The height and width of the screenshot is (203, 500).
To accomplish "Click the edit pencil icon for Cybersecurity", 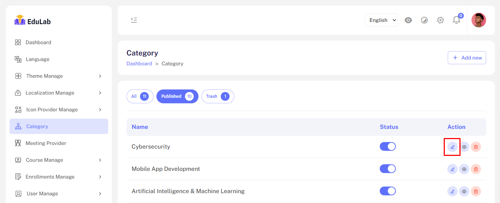I will click(x=452, y=147).
